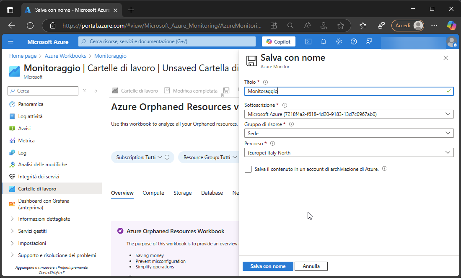Click the Annulla button
This screenshot has width=461, height=278.
point(311,266)
